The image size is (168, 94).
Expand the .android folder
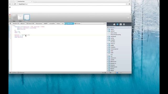(x=108, y=31)
